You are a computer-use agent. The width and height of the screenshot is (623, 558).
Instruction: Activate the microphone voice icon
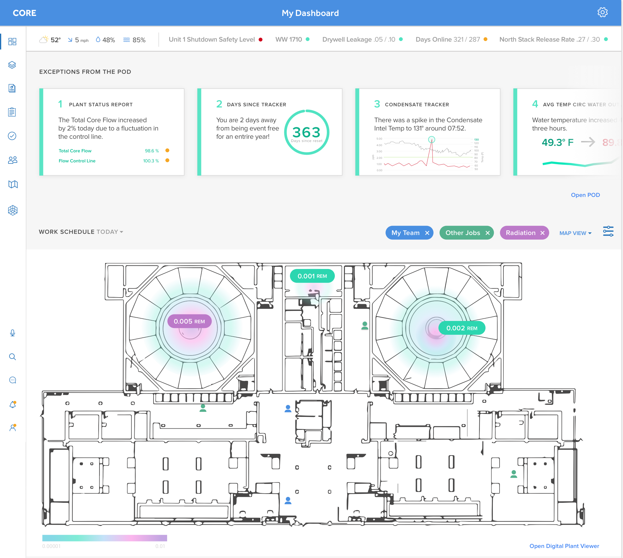[x=13, y=333]
